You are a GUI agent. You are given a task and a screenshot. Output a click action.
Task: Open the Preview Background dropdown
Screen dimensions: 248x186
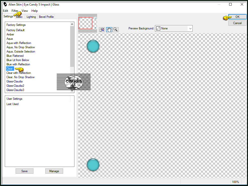174,28
